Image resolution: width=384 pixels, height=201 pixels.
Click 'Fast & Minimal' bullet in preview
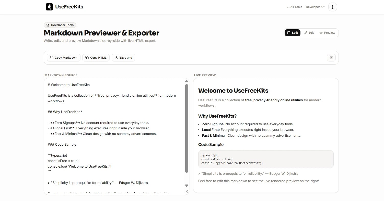[252, 135]
